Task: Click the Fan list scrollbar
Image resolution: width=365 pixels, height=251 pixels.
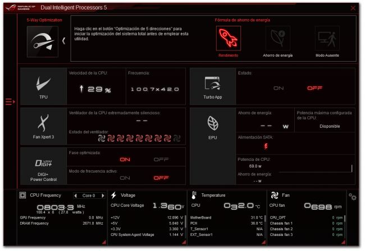Action: 345,219
